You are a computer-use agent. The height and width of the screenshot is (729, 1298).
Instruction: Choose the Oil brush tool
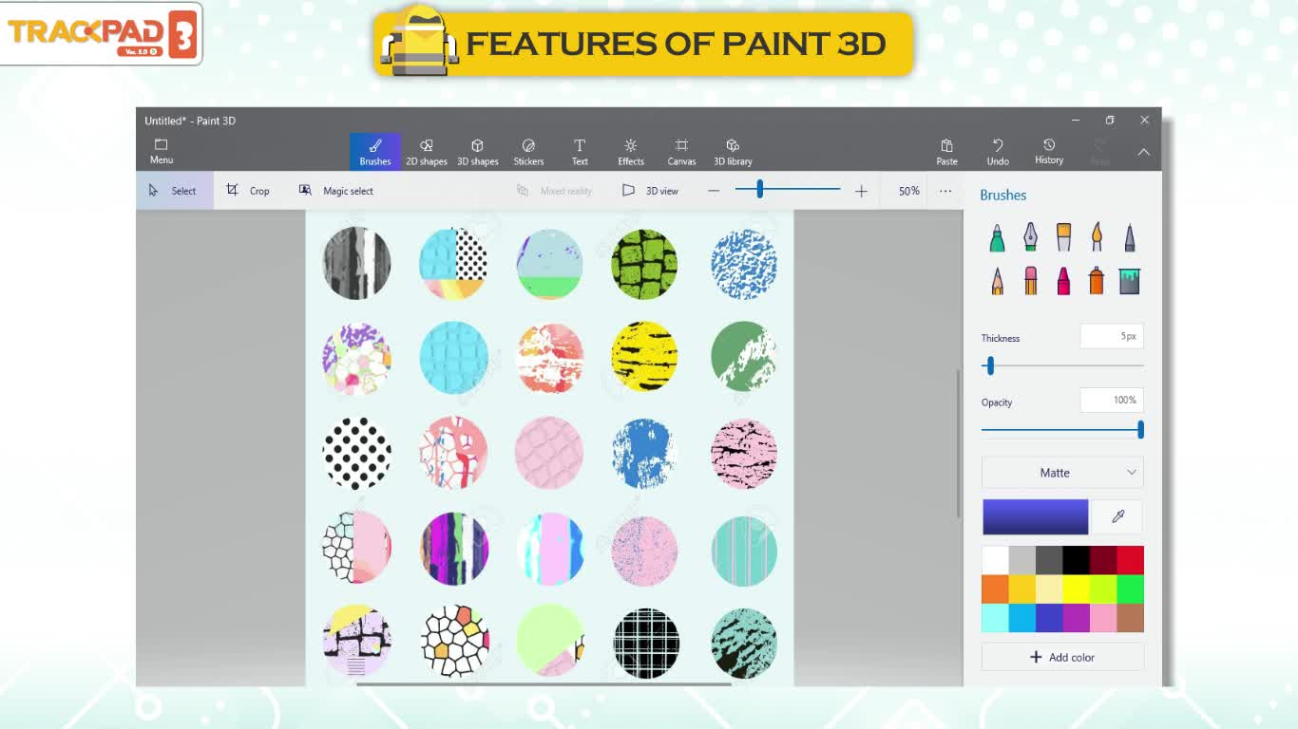tap(1063, 237)
